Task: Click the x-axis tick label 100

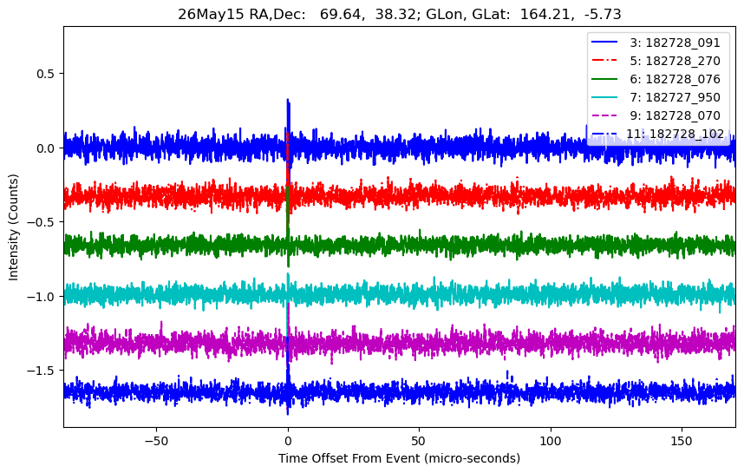Action: 551,441
